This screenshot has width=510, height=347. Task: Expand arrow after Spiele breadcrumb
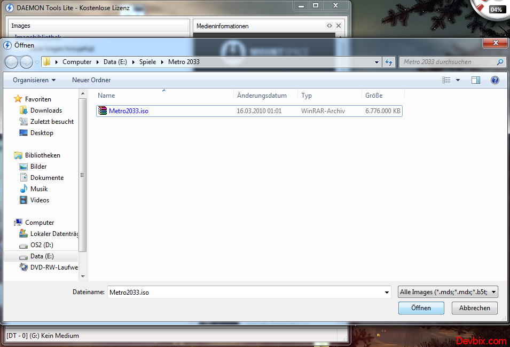[x=162, y=62]
